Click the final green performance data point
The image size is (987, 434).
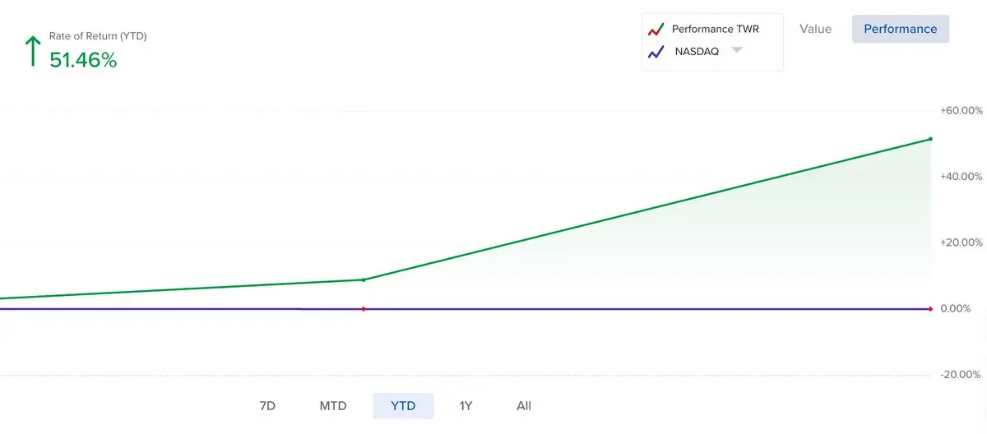[x=930, y=139]
